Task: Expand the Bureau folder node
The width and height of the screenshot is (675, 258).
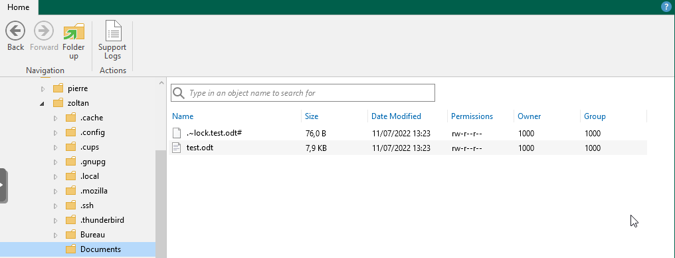Action: click(x=55, y=235)
